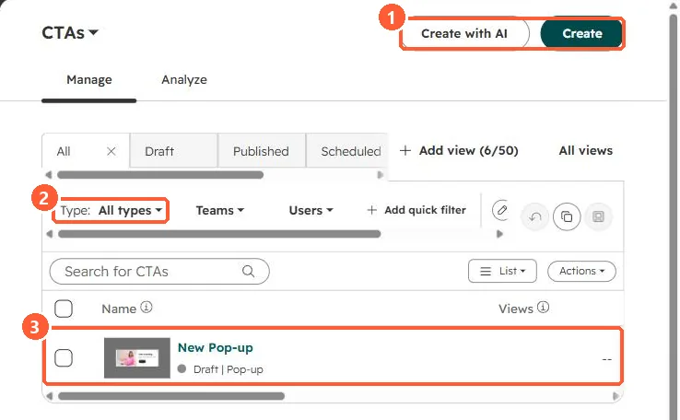Screen dimensions: 680x420
Task: Expand the Users filter dropdown
Action: point(311,210)
